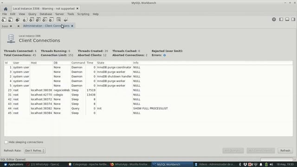Click the screen recorder tray icon
Screen dimensions: 297x167
(250, 164)
